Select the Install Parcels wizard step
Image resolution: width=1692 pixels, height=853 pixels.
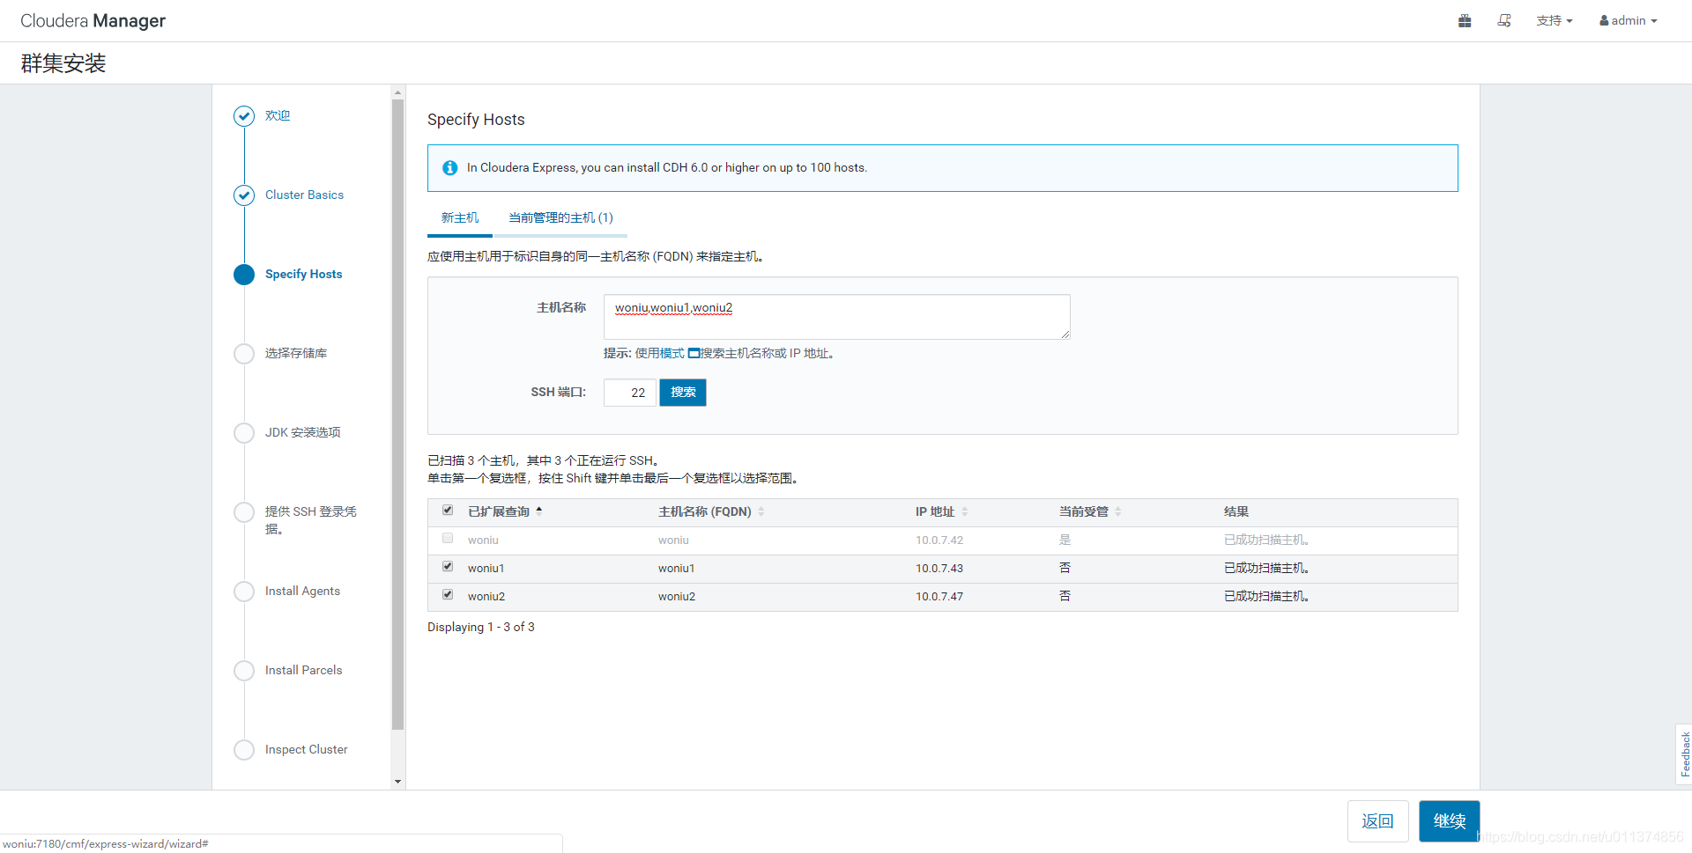[303, 671]
